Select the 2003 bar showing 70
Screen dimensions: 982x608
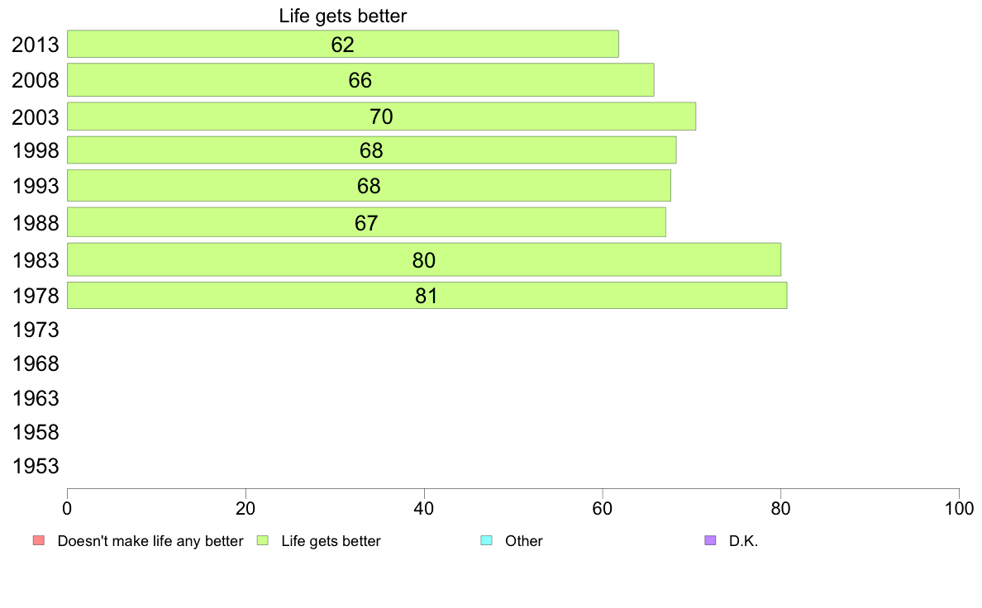[x=381, y=116]
